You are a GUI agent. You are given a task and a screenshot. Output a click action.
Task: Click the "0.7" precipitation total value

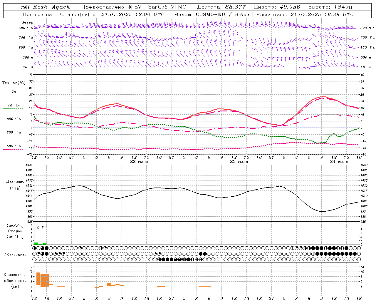click(41, 228)
